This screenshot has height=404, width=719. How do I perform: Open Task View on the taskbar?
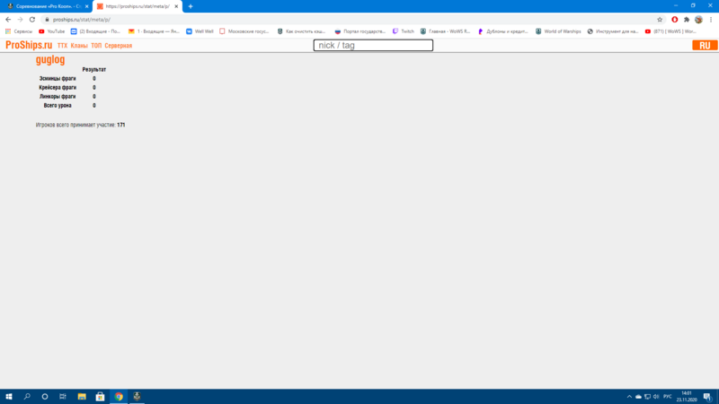[x=63, y=397]
